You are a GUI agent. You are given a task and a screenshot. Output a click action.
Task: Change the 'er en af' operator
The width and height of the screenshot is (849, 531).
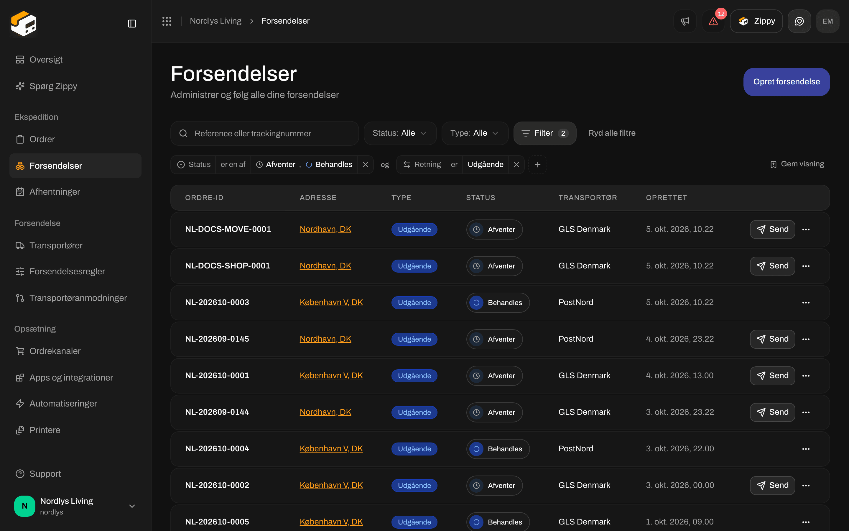(x=233, y=165)
